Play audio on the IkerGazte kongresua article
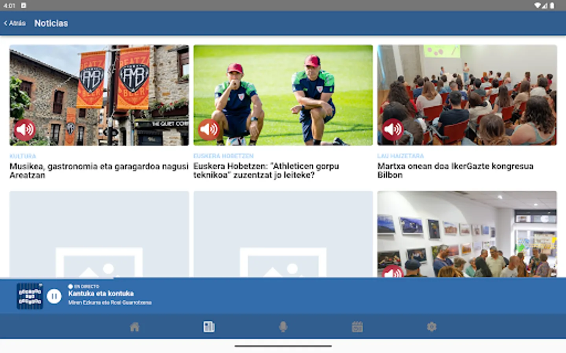This screenshot has width=566, height=353. click(393, 129)
